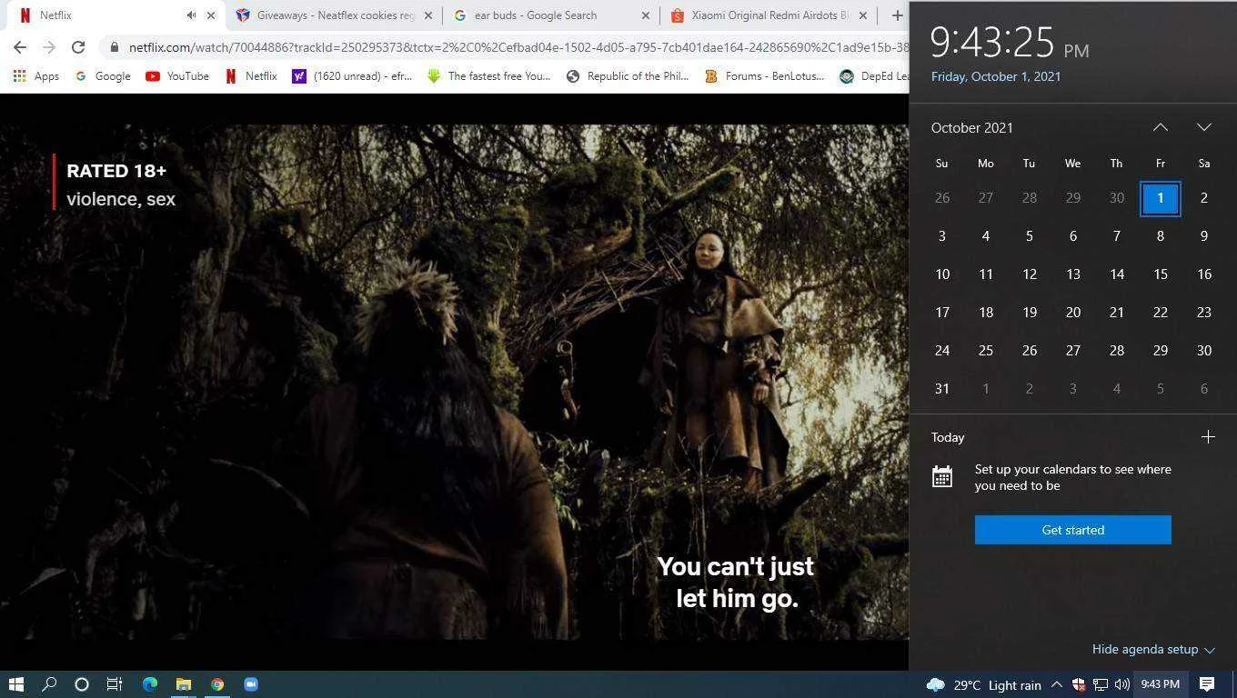Click the Netflix address bar URL
The image size is (1237, 698).
click(518, 47)
